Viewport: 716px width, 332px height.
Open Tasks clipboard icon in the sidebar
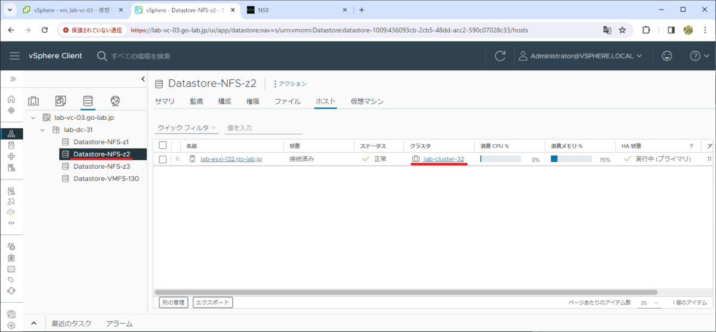[11, 257]
